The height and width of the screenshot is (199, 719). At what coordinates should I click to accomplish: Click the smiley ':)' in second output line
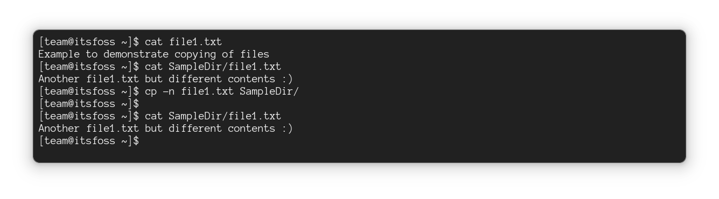pyautogui.click(x=287, y=79)
